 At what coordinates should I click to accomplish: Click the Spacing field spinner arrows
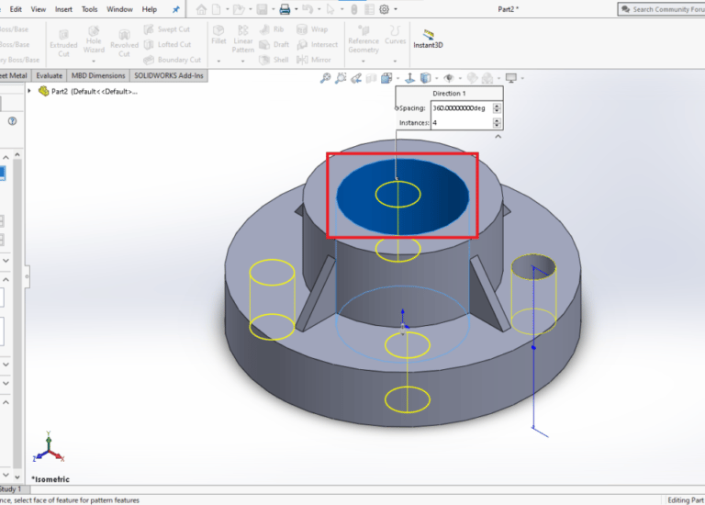coord(497,108)
